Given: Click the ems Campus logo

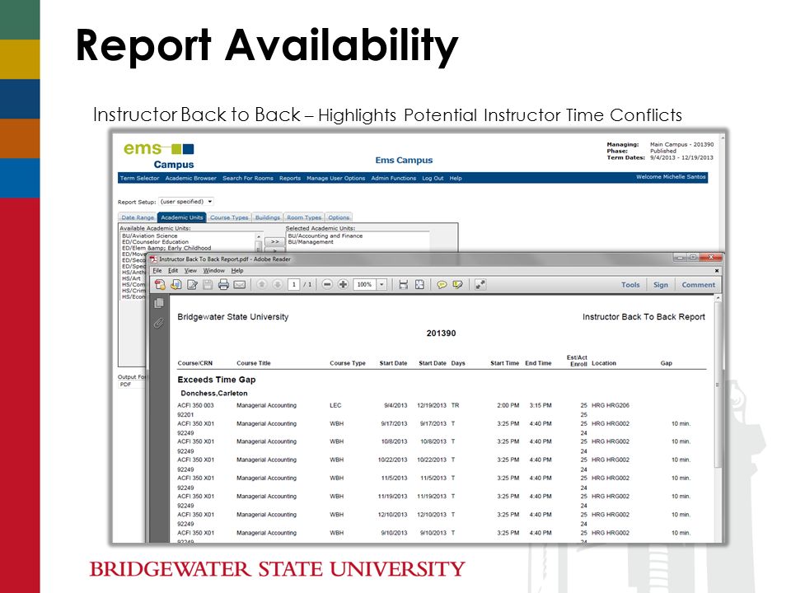Looking at the screenshot, I should coord(159,156).
